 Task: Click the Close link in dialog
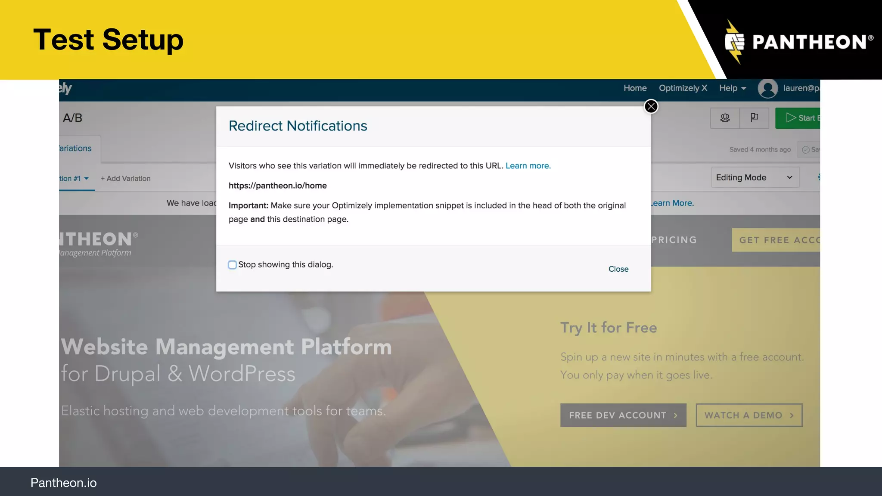tap(618, 269)
